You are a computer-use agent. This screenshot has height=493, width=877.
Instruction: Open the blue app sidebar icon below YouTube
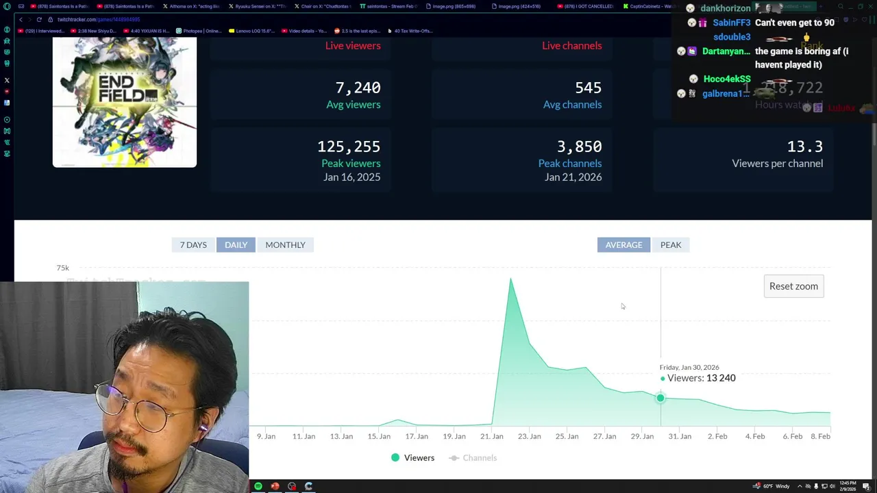point(7,103)
